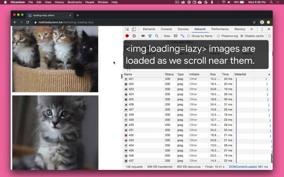The height and width of the screenshot is (177, 284).
Task: Open the Notification Center icon
Action: point(278,2)
